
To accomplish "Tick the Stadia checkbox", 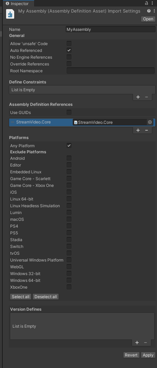I will pyautogui.click(x=69, y=239).
